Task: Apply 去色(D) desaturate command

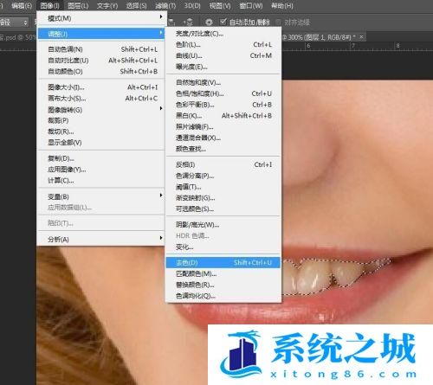Action: pyautogui.click(x=223, y=262)
